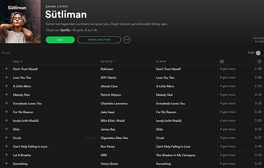Click the TAKİP EDİLİYOR following button

coord(99,40)
